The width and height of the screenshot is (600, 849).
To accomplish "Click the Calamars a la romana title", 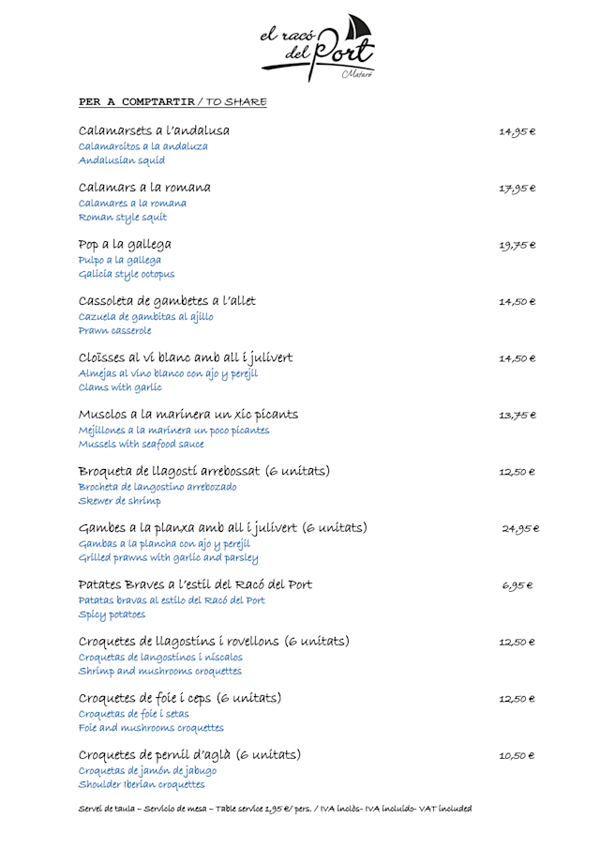I will [144, 188].
